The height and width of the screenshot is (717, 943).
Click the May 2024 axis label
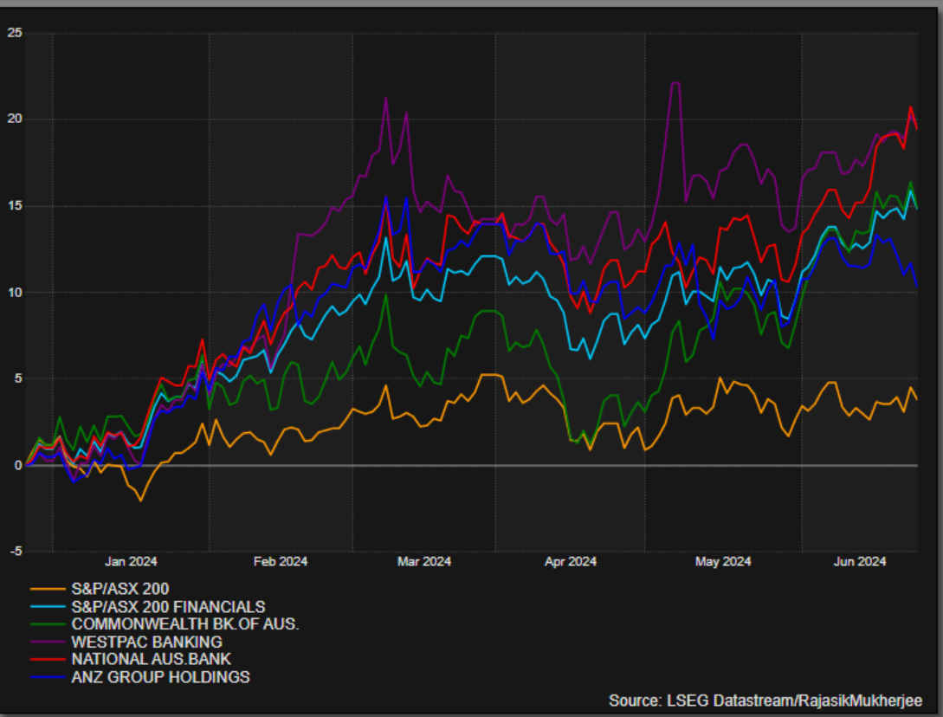pyautogui.click(x=723, y=561)
